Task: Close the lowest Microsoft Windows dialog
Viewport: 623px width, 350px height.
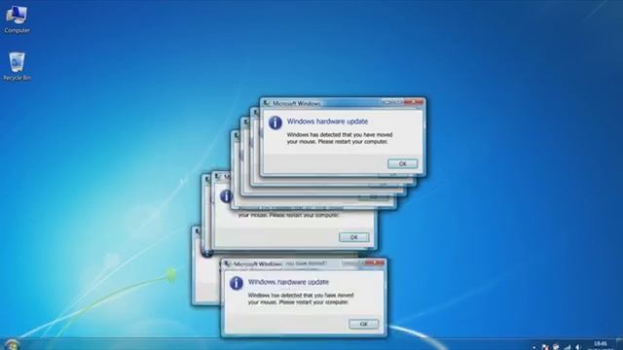Action: click(374, 263)
